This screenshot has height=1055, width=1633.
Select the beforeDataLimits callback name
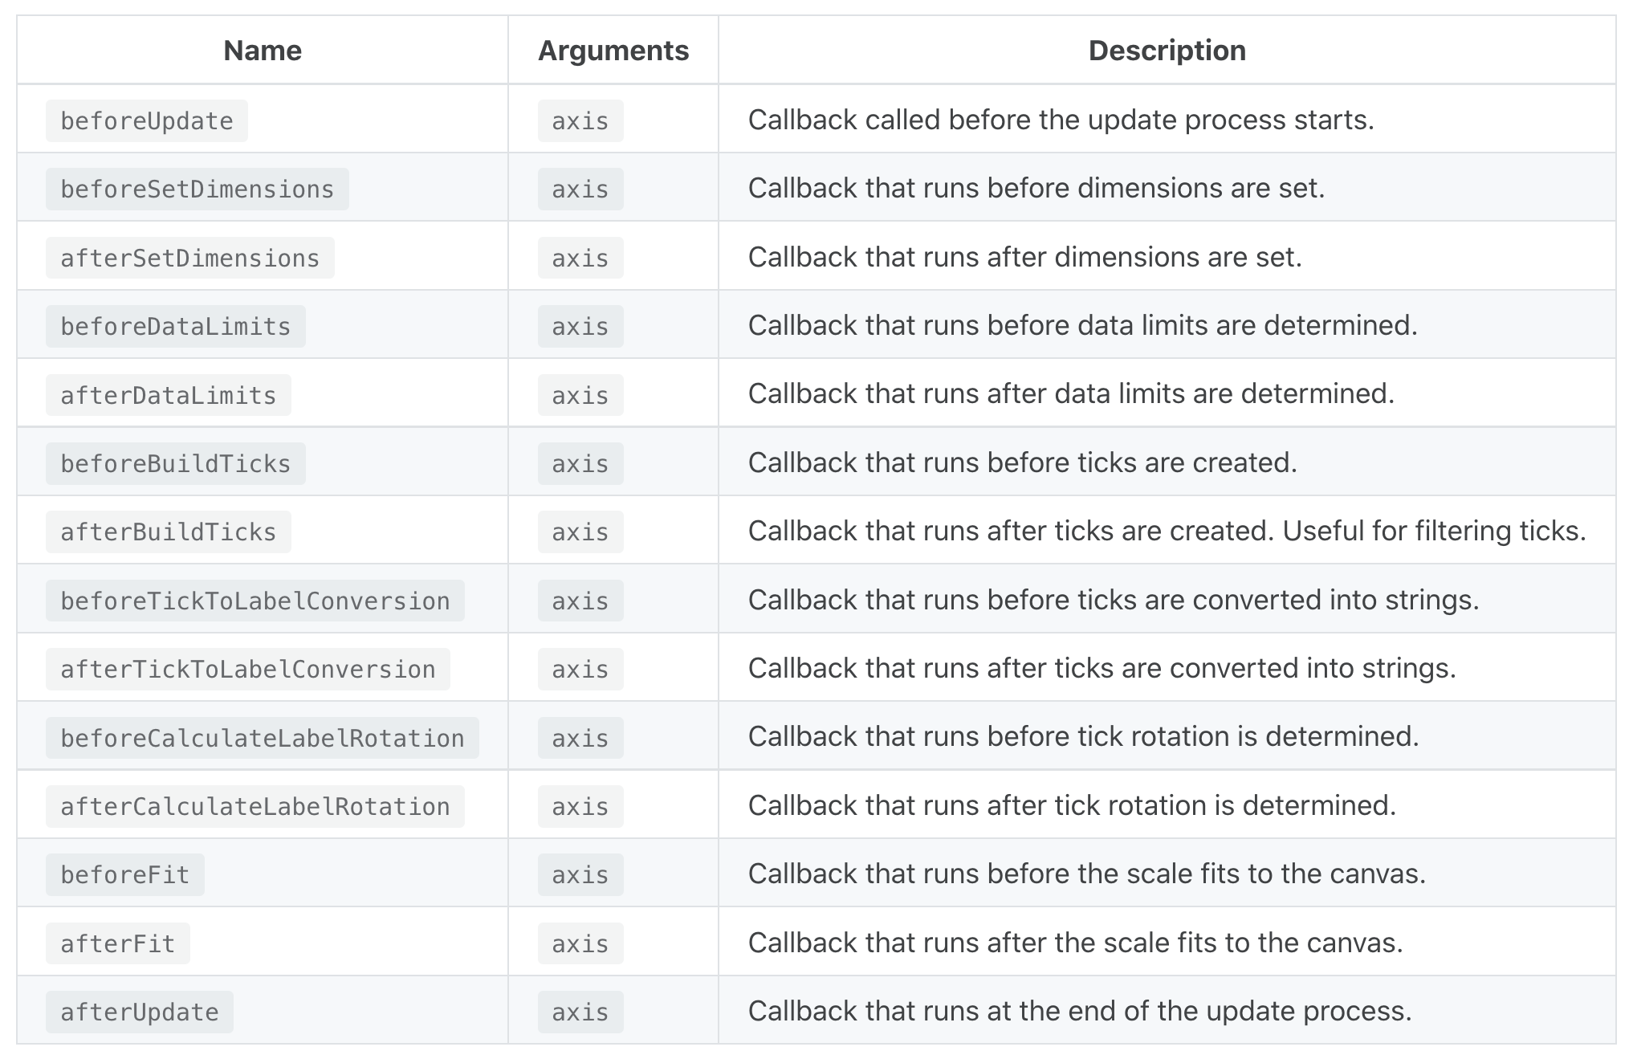[175, 327]
